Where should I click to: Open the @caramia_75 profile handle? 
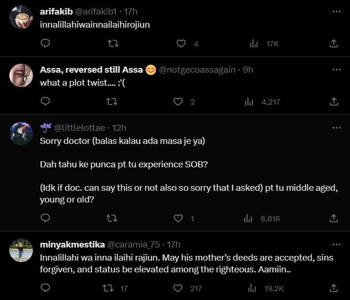point(134,245)
